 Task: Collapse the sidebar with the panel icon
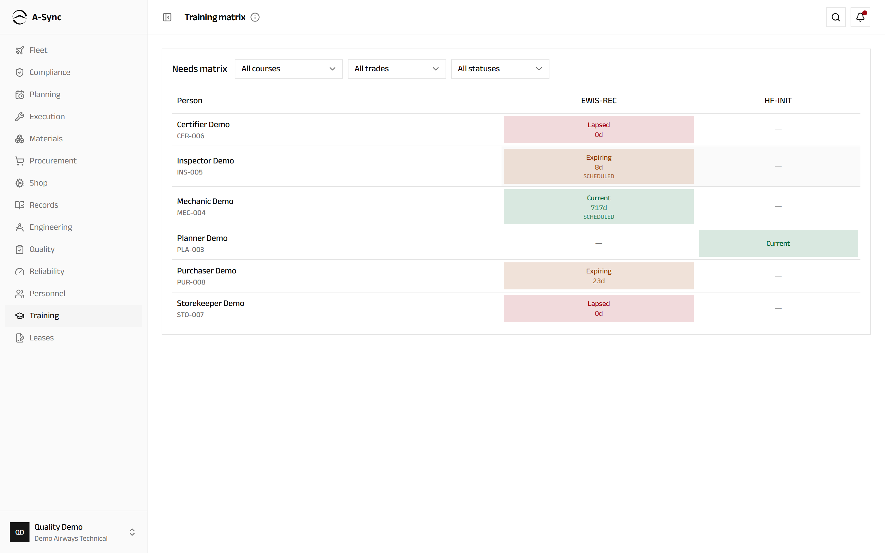[167, 17]
